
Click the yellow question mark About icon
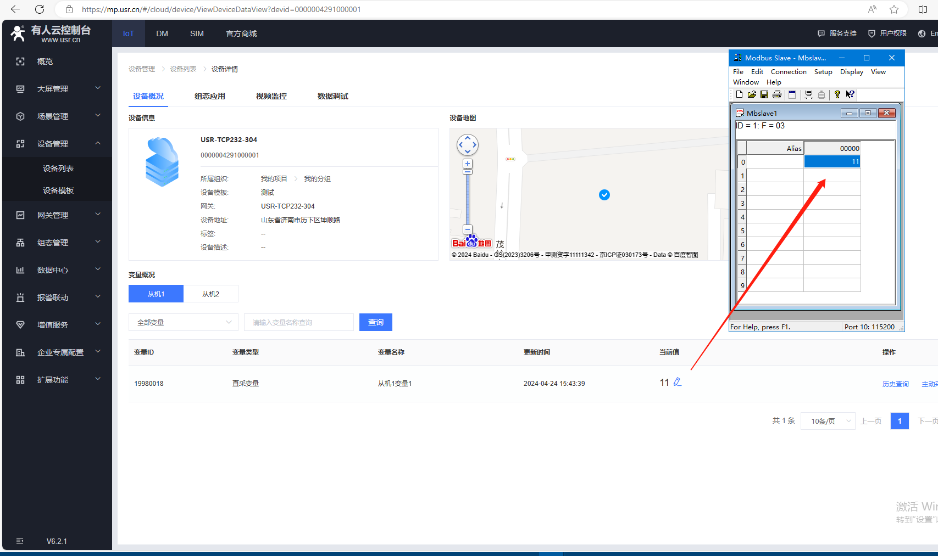point(837,94)
